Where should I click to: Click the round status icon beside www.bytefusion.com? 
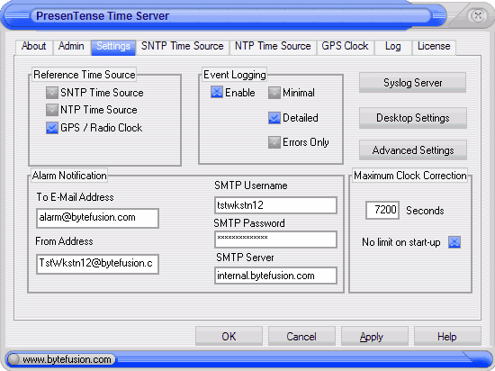coord(13,359)
